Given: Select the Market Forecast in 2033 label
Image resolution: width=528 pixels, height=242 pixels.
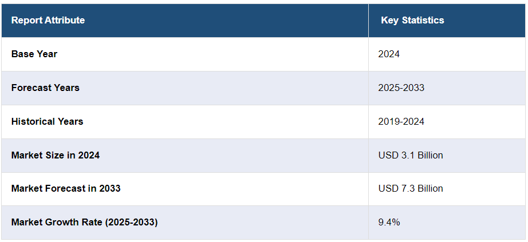Looking at the screenshot, I should click(x=66, y=188).
